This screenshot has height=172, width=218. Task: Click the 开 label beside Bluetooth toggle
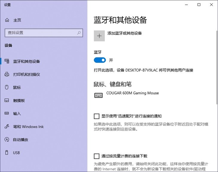[x=111, y=60]
